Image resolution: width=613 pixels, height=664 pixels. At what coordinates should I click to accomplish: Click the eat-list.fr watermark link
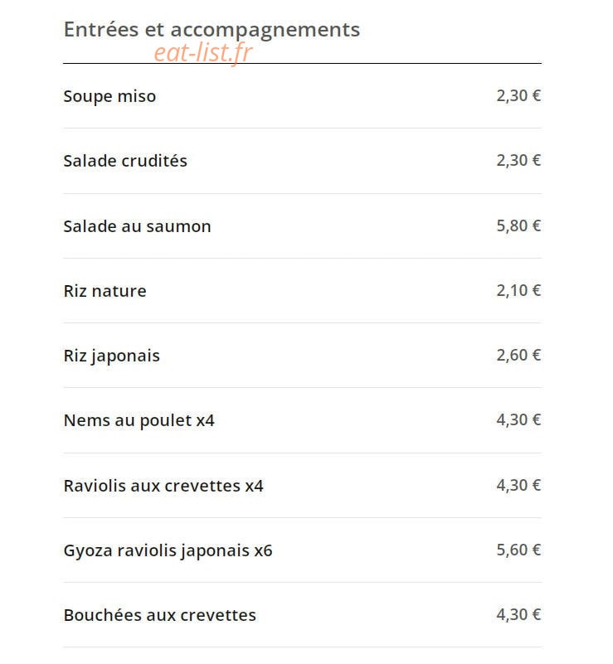(x=203, y=53)
